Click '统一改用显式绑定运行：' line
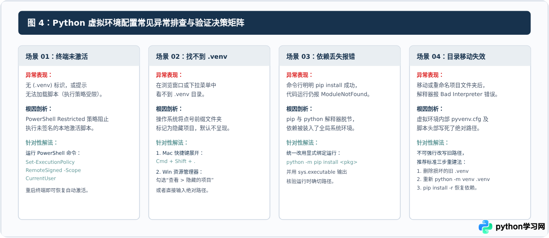The height and width of the screenshot is (238, 549). coord(314,153)
